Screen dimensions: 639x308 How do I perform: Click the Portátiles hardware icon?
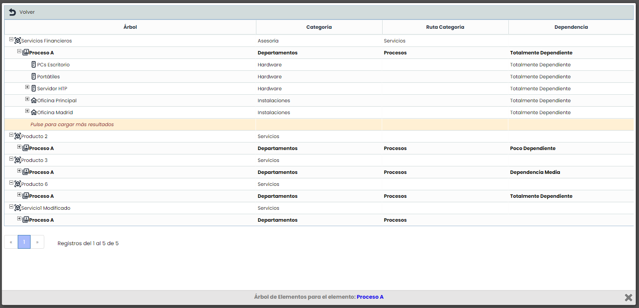click(x=34, y=77)
